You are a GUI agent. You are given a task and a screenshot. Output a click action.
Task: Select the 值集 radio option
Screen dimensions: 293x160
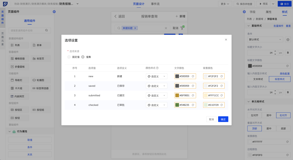point(83,57)
